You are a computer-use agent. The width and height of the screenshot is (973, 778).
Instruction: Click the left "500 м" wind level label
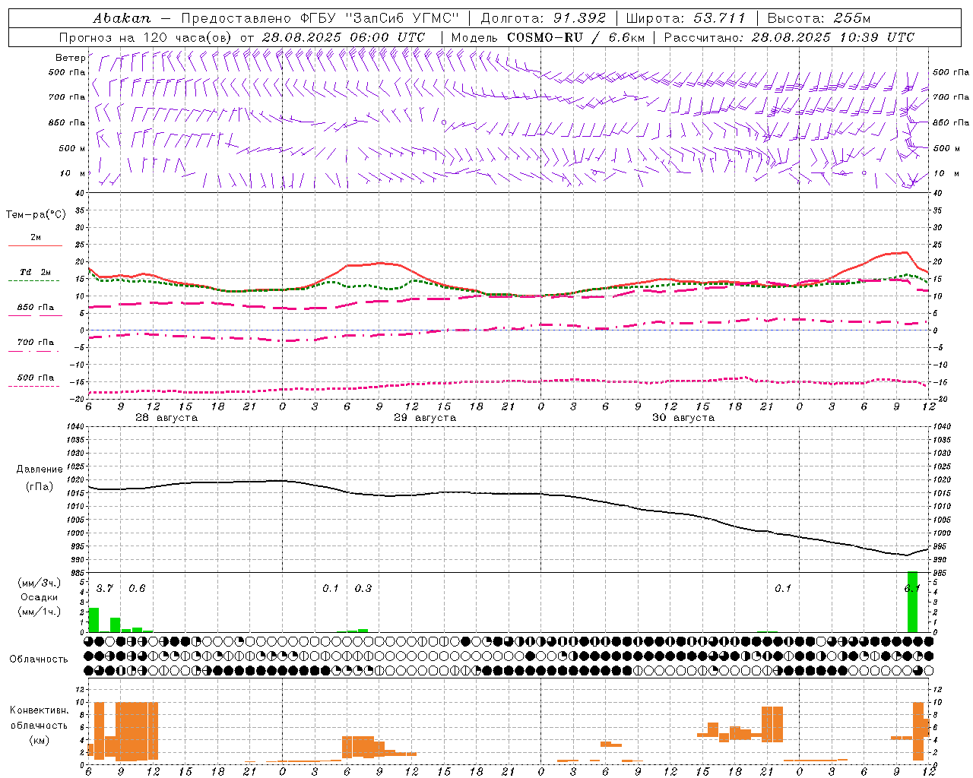[x=72, y=148]
